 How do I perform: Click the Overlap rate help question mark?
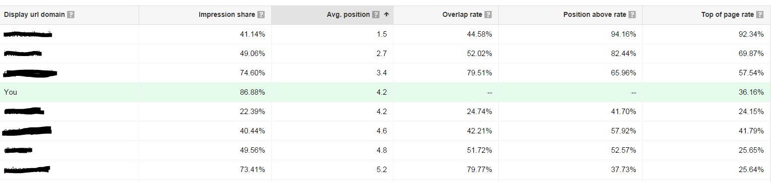tap(488, 15)
